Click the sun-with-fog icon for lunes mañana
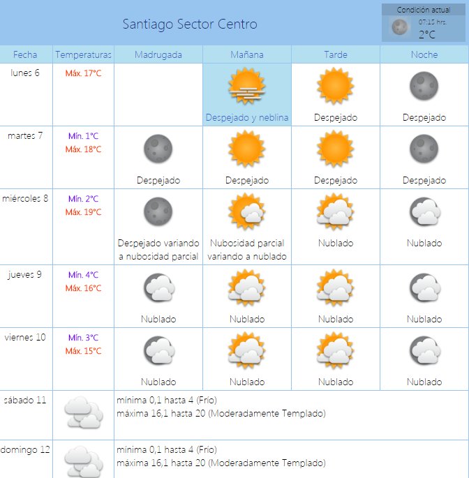The image size is (469, 478). click(247, 87)
